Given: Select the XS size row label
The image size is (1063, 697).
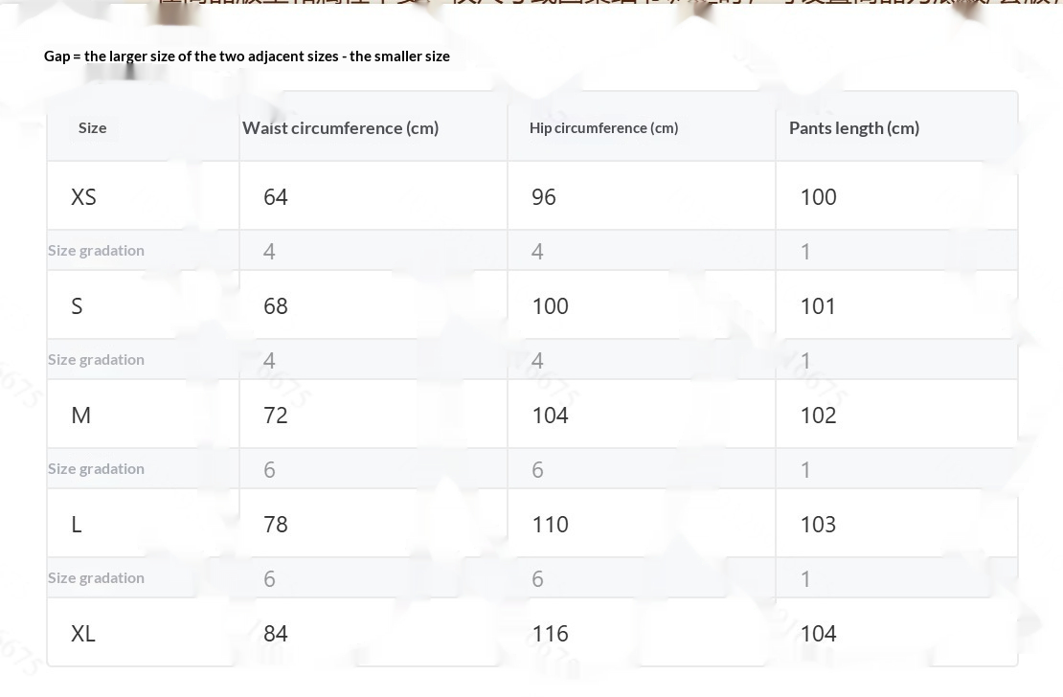Looking at the screenshot, I should click(x=83, y=196).
